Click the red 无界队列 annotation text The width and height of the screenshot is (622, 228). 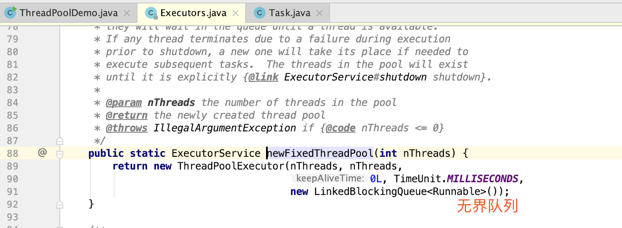pos(488,206)
